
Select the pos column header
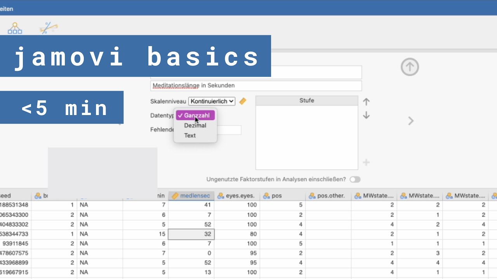point(283,196)
